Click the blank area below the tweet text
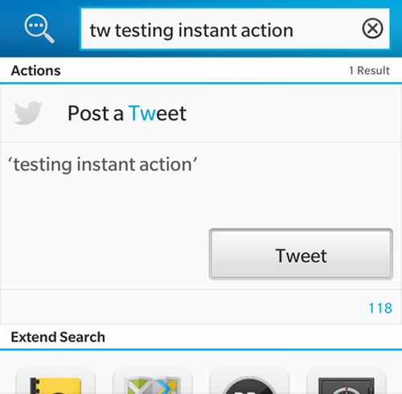 105,231
